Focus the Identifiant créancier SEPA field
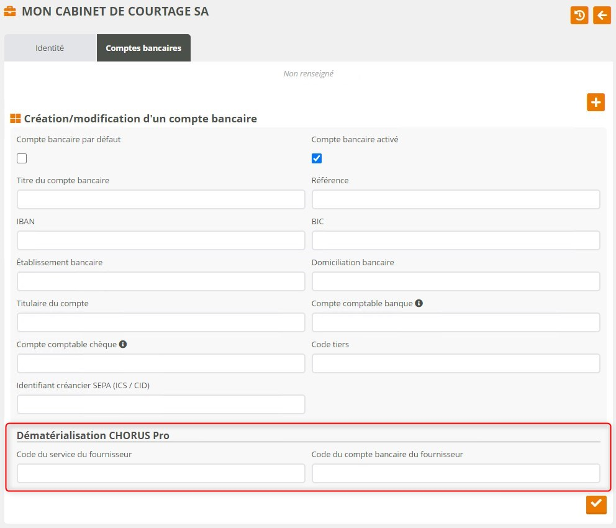 (161, 404)
